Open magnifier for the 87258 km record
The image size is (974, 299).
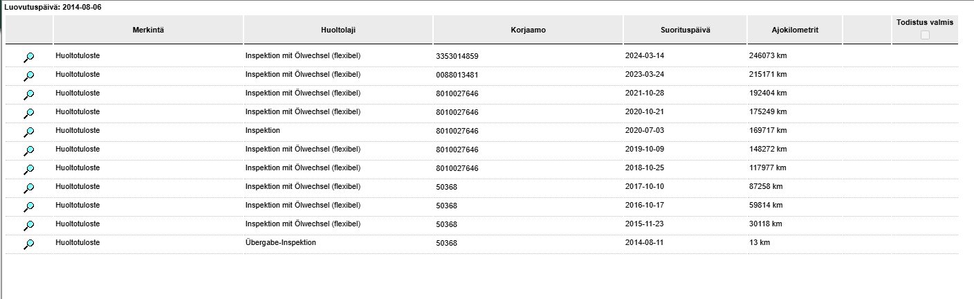[x=29, y=188]
